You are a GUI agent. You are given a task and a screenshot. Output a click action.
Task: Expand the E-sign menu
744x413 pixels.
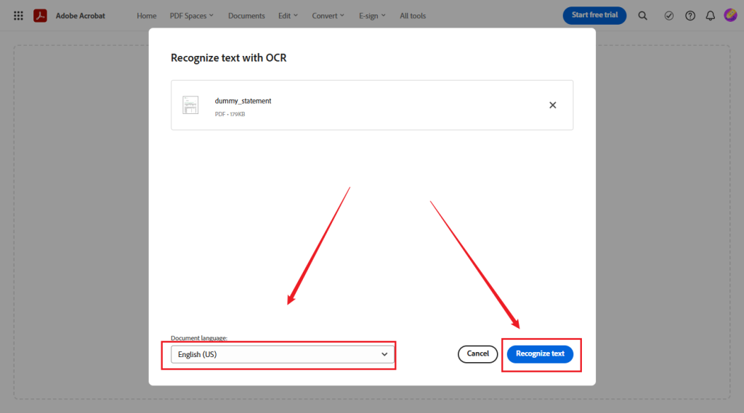click(372, 16)
